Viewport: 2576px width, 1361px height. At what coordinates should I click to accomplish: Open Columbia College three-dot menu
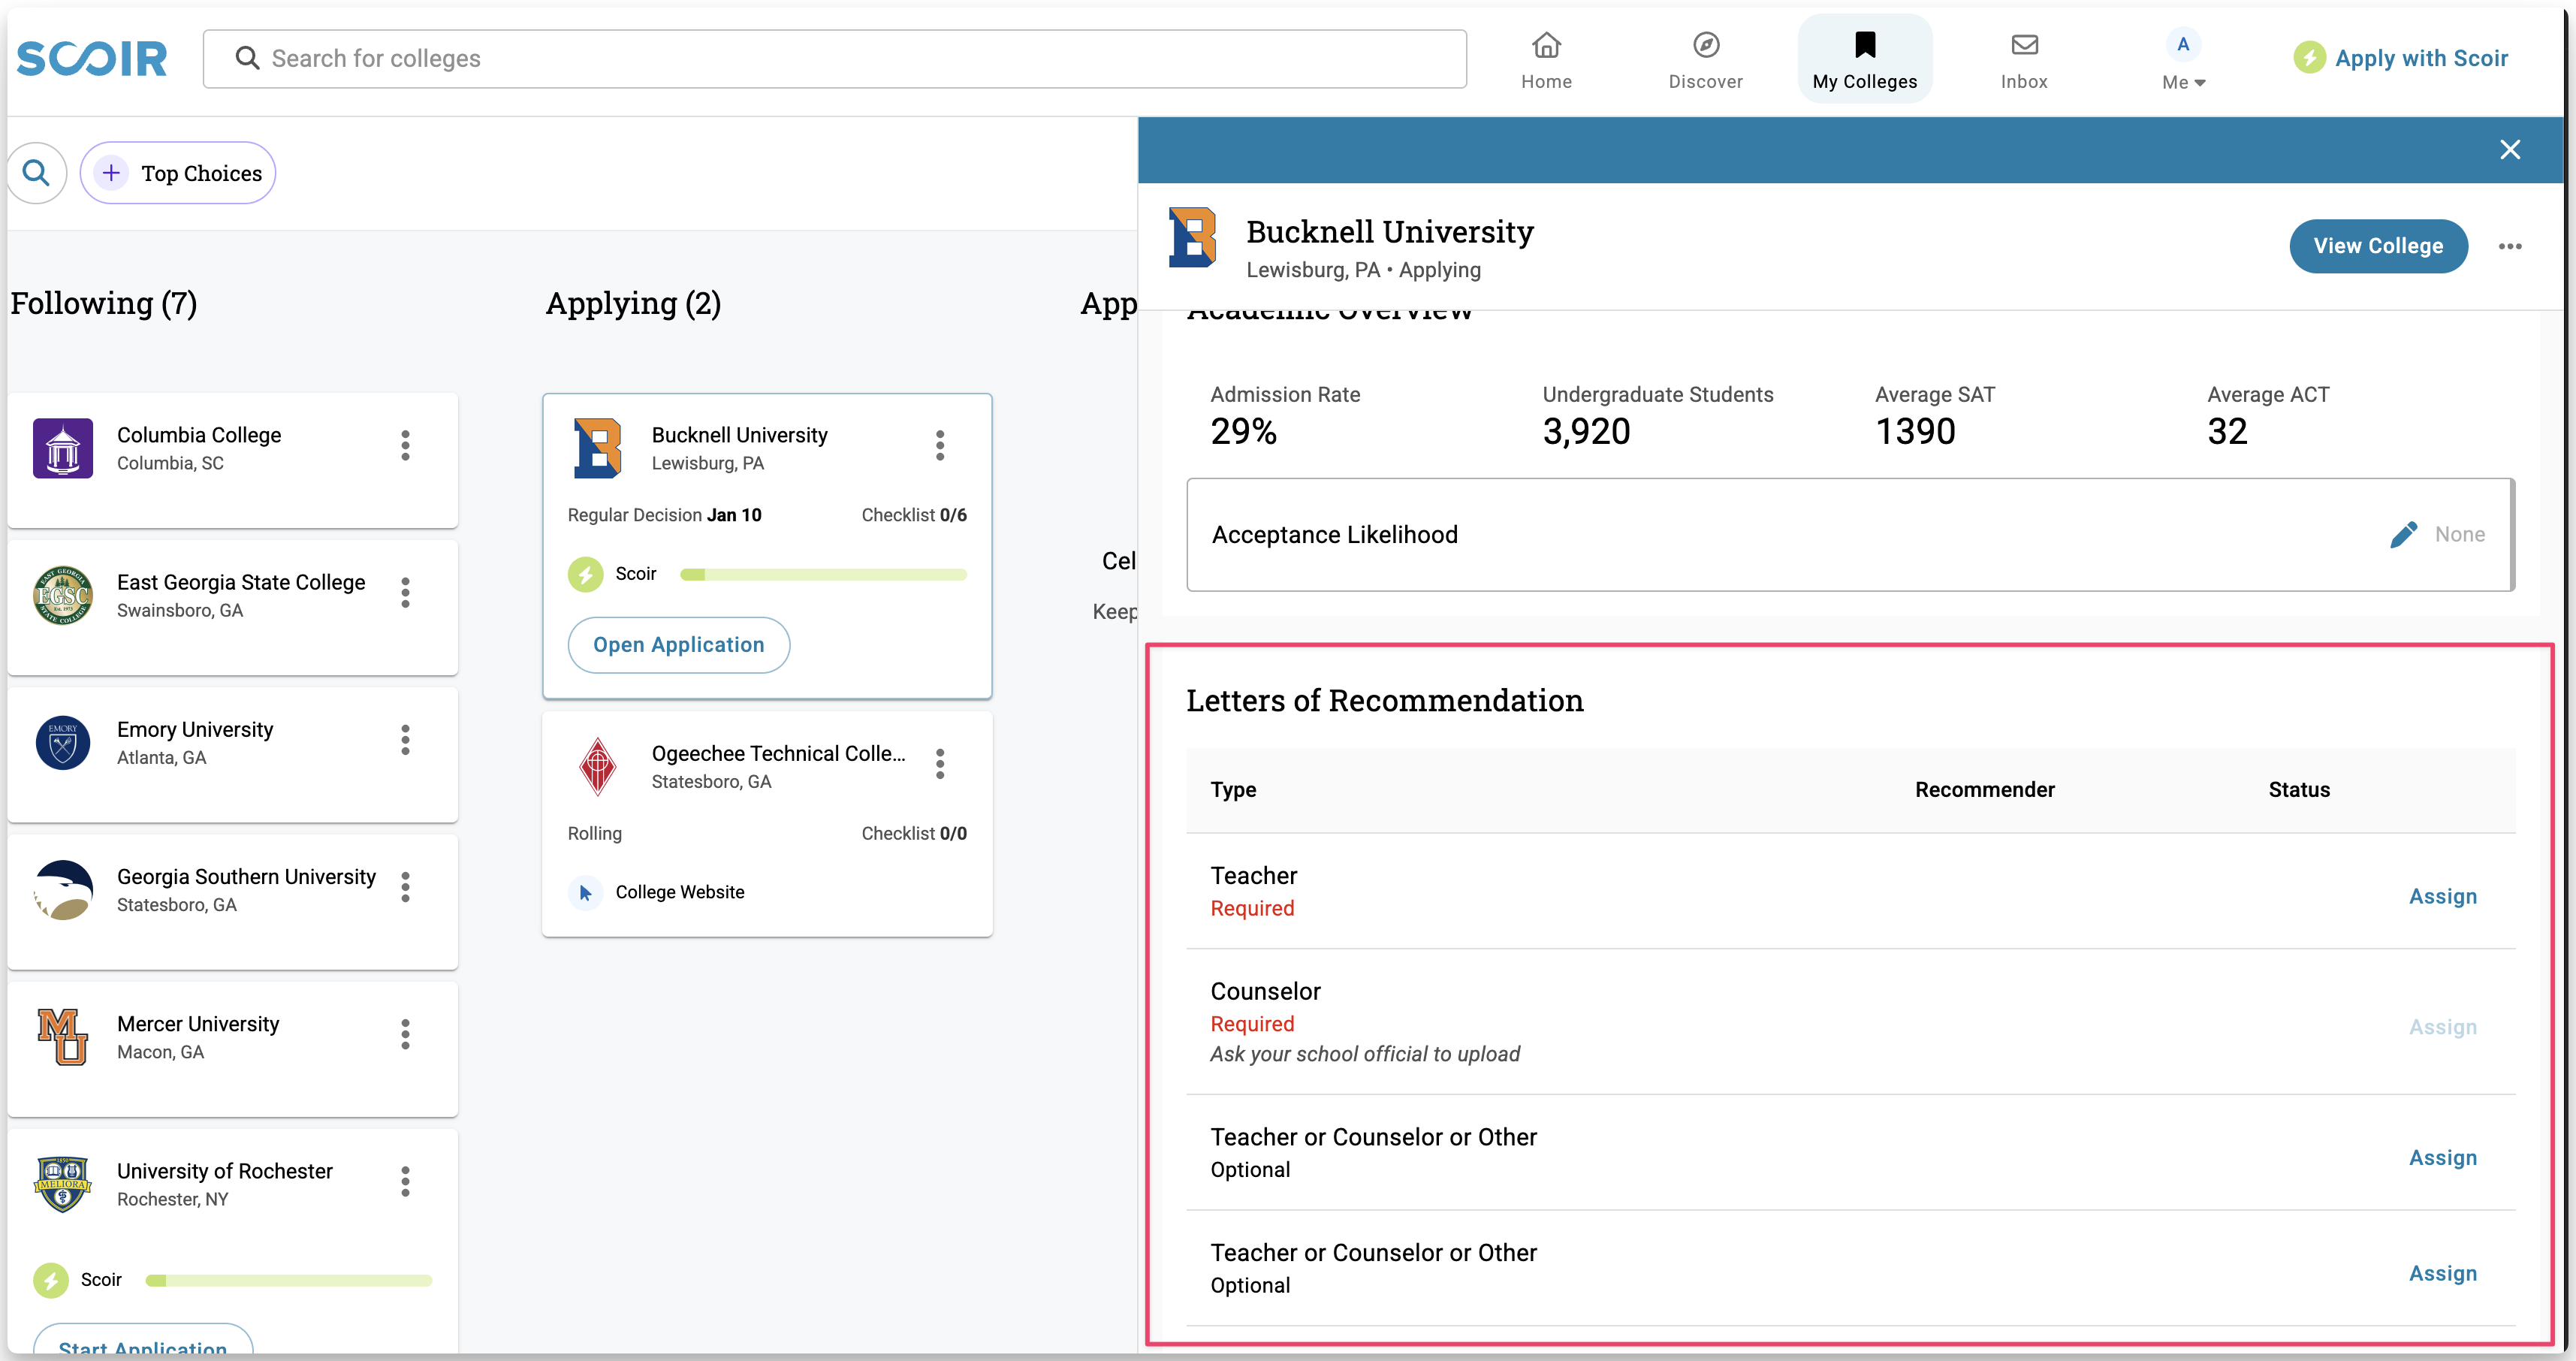point(405,446)
